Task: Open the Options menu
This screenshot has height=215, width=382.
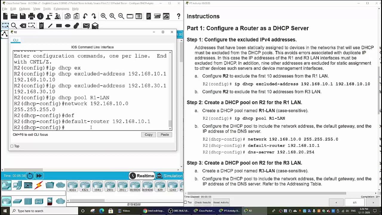Action: (24, 9)
